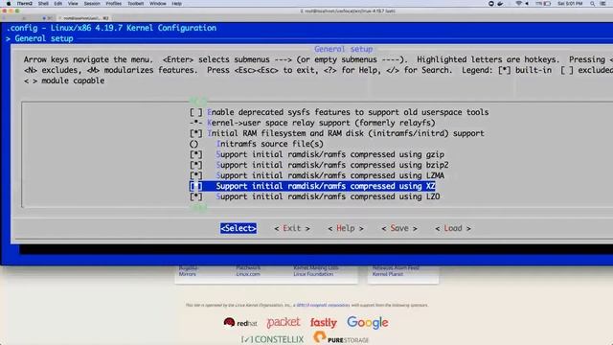This screenshot has width=613, height=345.
Task: Click the Red Hat sponsor logo
Action: click(240, 323)
